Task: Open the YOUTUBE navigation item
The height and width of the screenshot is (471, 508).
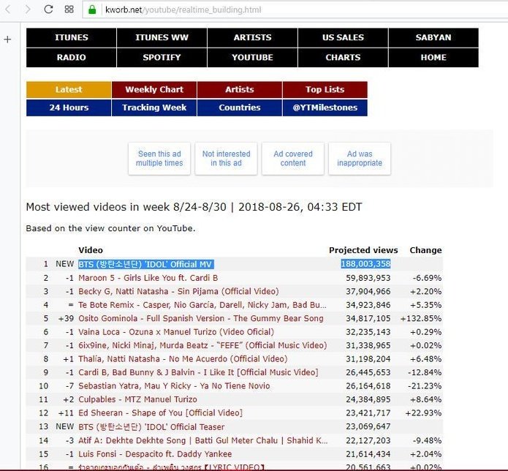Action: coord(252,58)
